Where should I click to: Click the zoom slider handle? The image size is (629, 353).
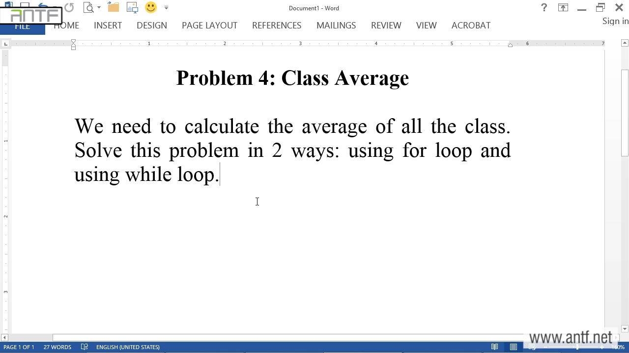coord(577,347)
